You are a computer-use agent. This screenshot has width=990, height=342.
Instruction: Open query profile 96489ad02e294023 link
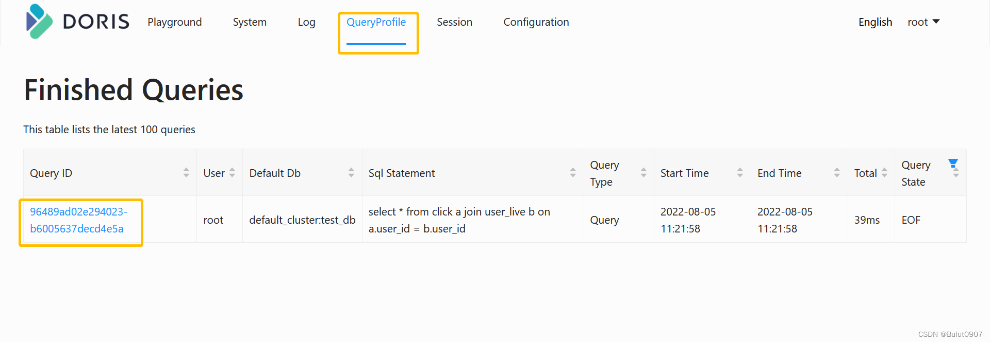click(x=78, y=220)
